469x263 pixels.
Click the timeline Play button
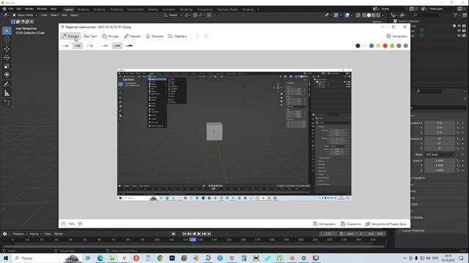[199, 234]
